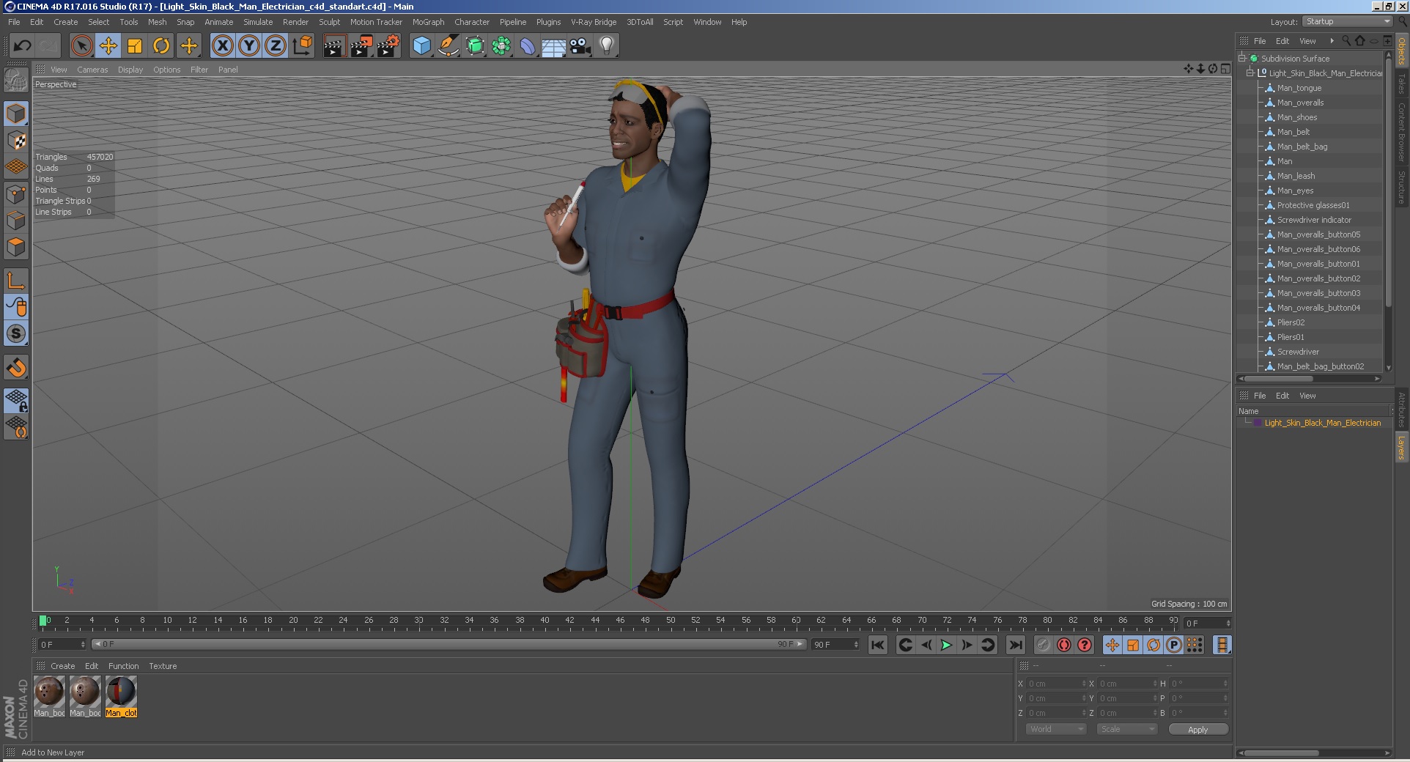1410x762 pixels.
Task: Switch to Points mode
Action: [x=16, y=194]
